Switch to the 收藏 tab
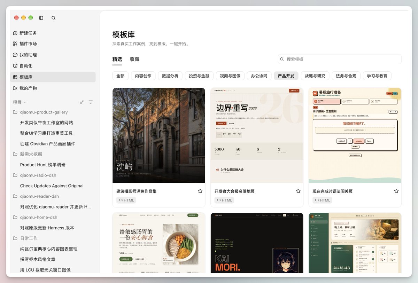 coord(134,59)
